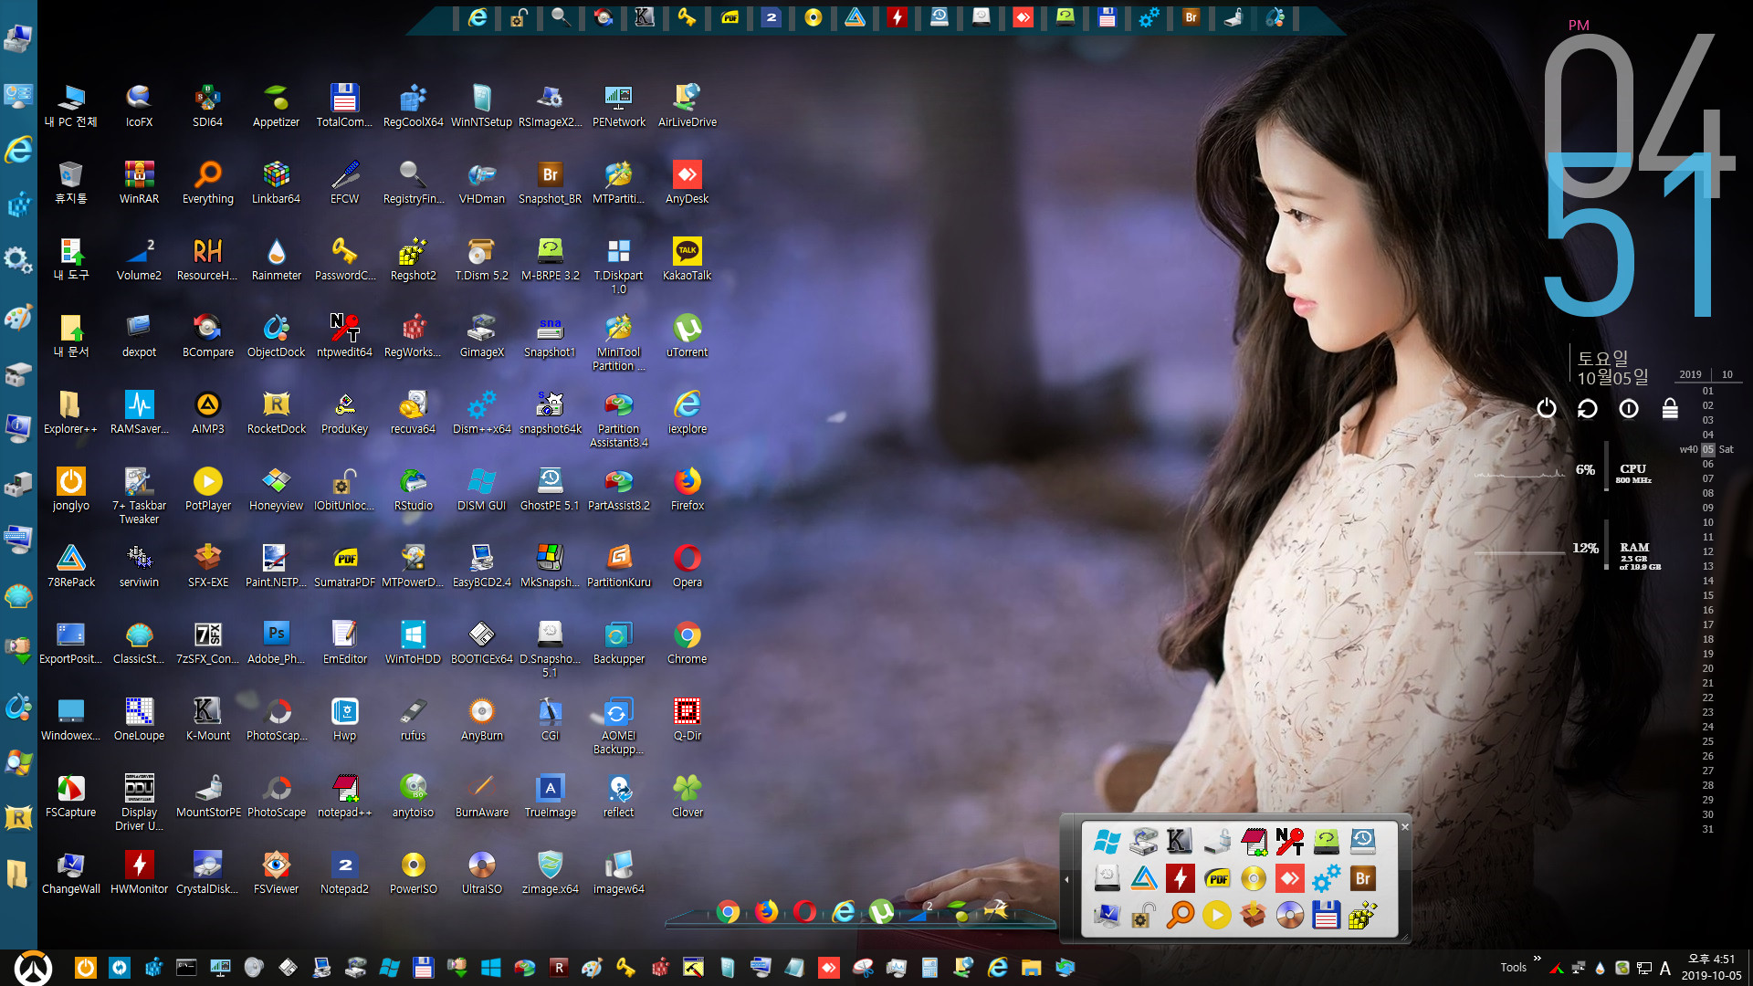Click Firefox icon in the bottom dock

(767, 911)
